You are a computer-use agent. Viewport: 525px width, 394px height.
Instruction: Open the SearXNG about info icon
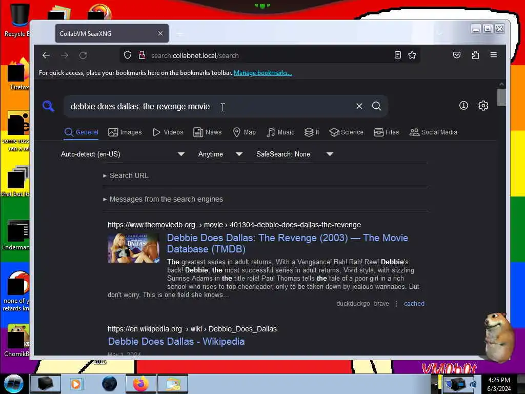tap(463, 106)
